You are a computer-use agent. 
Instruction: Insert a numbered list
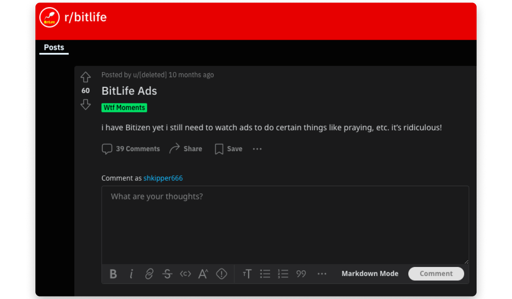click(283, 274)
